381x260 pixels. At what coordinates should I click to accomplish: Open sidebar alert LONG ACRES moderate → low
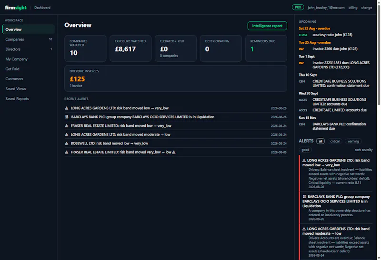336,242
